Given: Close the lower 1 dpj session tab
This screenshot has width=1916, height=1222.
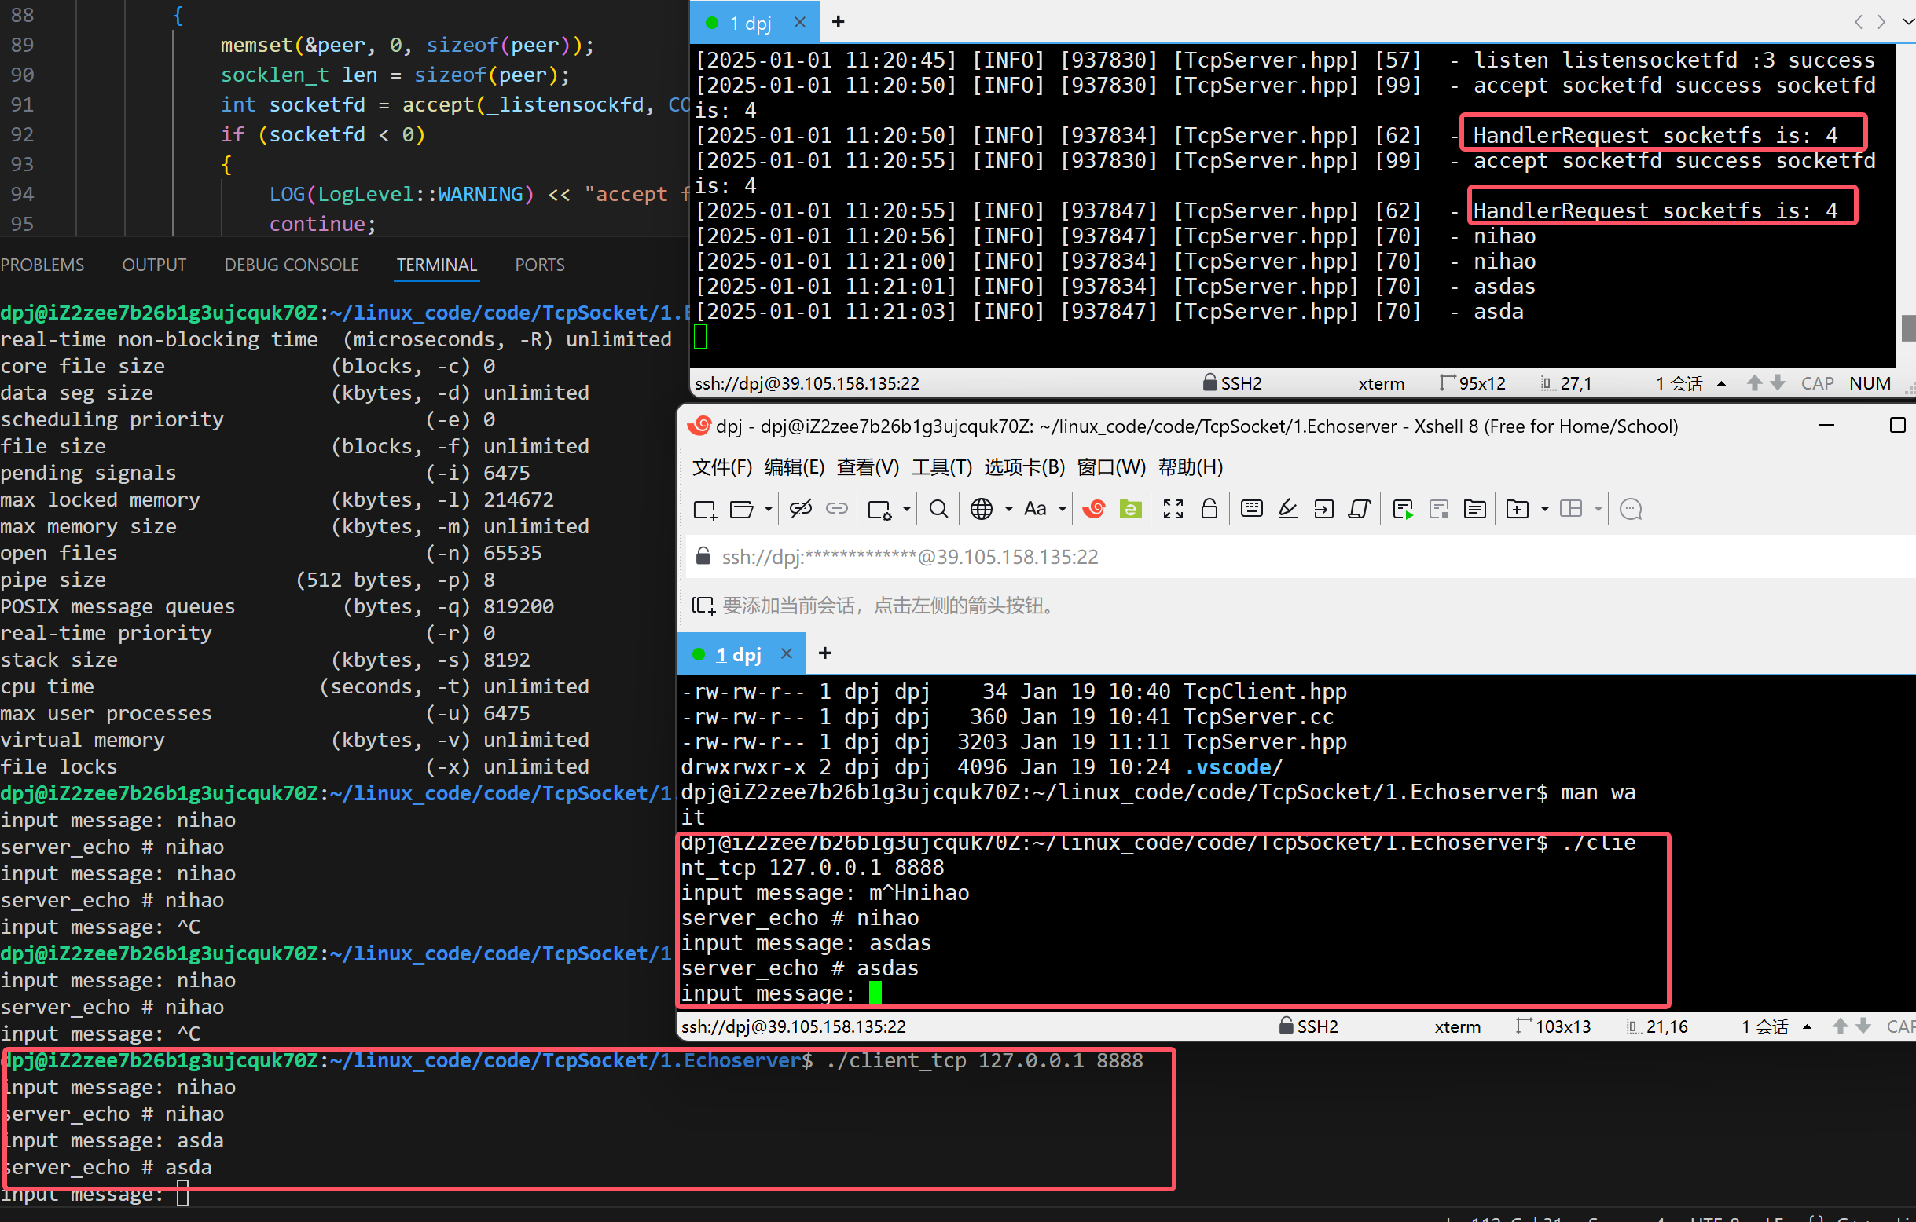Looking at the screenshot, I should 786,653.
